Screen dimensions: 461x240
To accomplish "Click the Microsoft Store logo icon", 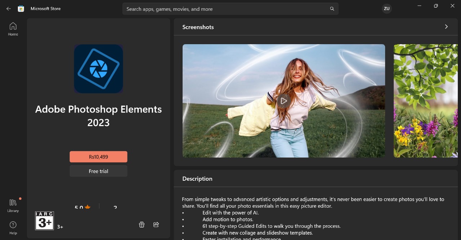I will click(x=21, y=9).
